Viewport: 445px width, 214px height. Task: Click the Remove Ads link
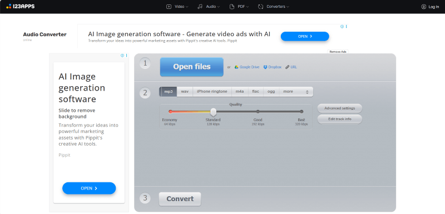pyautogui.click(x=338, y=52)
